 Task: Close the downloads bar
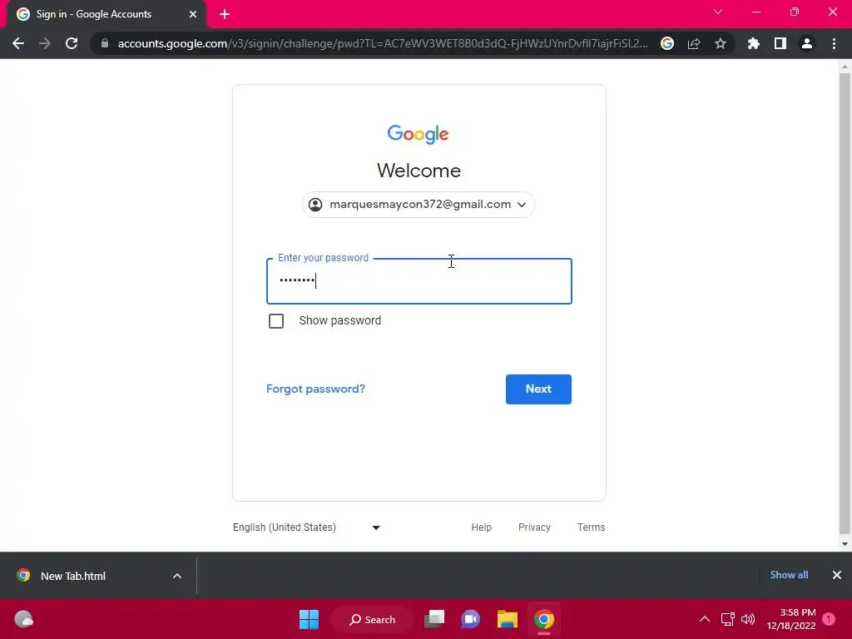[837, 575]
